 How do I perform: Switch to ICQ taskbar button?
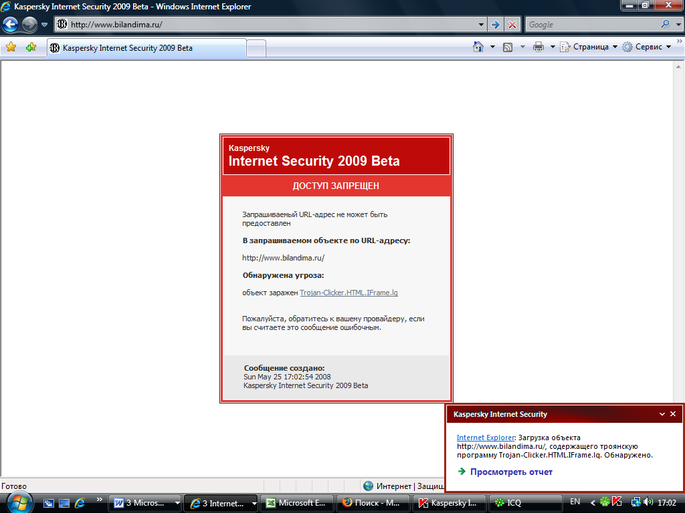pyautogui.click(x=524, y=503)
